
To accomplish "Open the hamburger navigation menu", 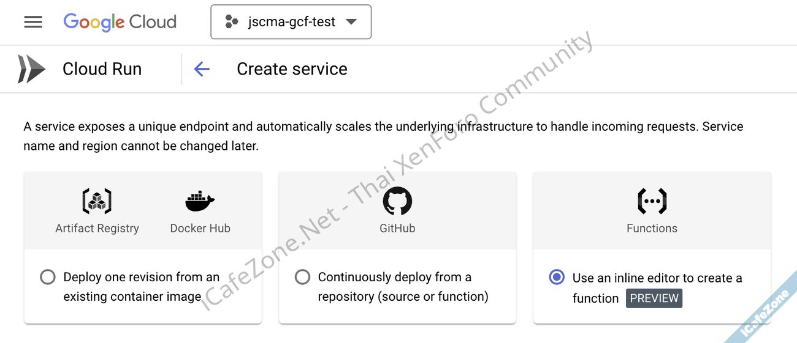I will pyautogui.click(x=33, y=22).
